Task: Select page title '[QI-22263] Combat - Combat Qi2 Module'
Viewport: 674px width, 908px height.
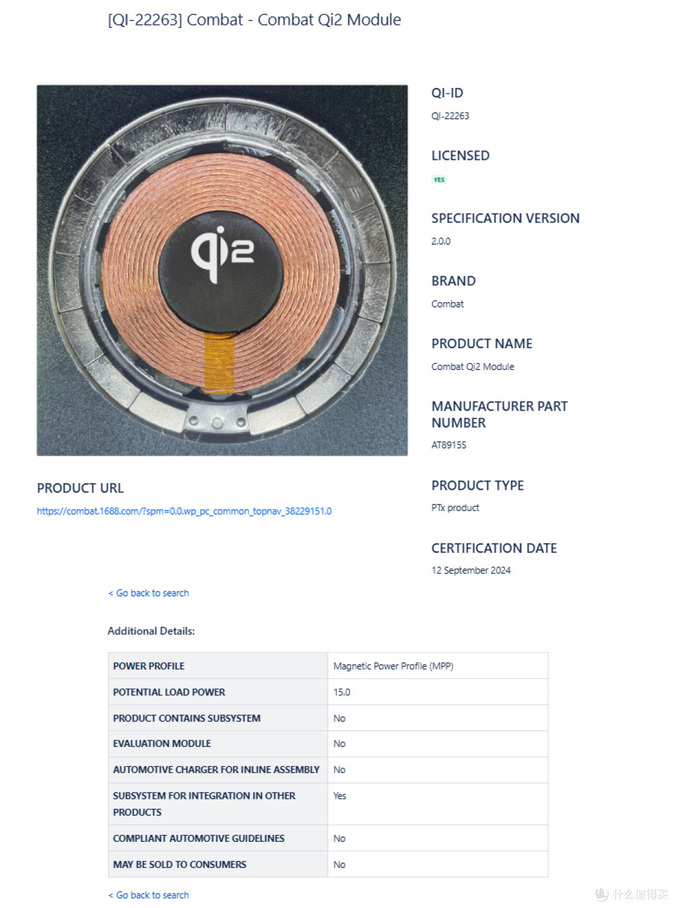Action: (x=254, y=20)
